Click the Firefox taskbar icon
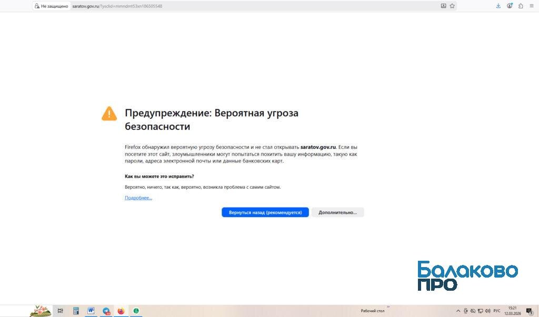This screenshot has width=539, height=317. point(121,311)
